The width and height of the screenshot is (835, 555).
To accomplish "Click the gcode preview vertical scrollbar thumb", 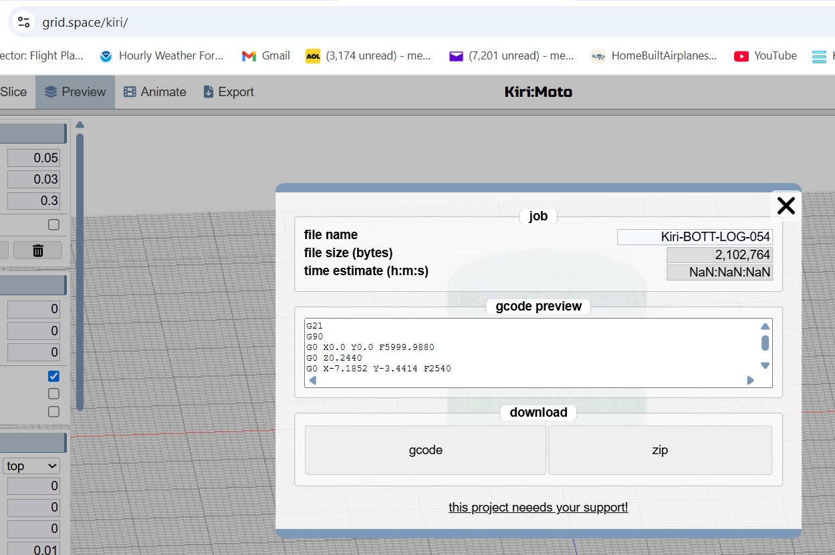I will coord(765,343).
